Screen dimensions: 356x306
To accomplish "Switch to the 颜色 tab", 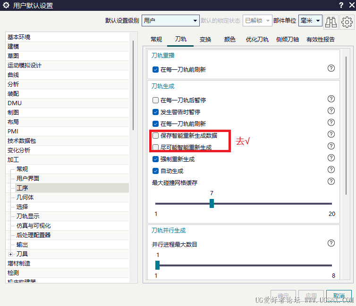I will pyautogui.click(x=229, y=40).
